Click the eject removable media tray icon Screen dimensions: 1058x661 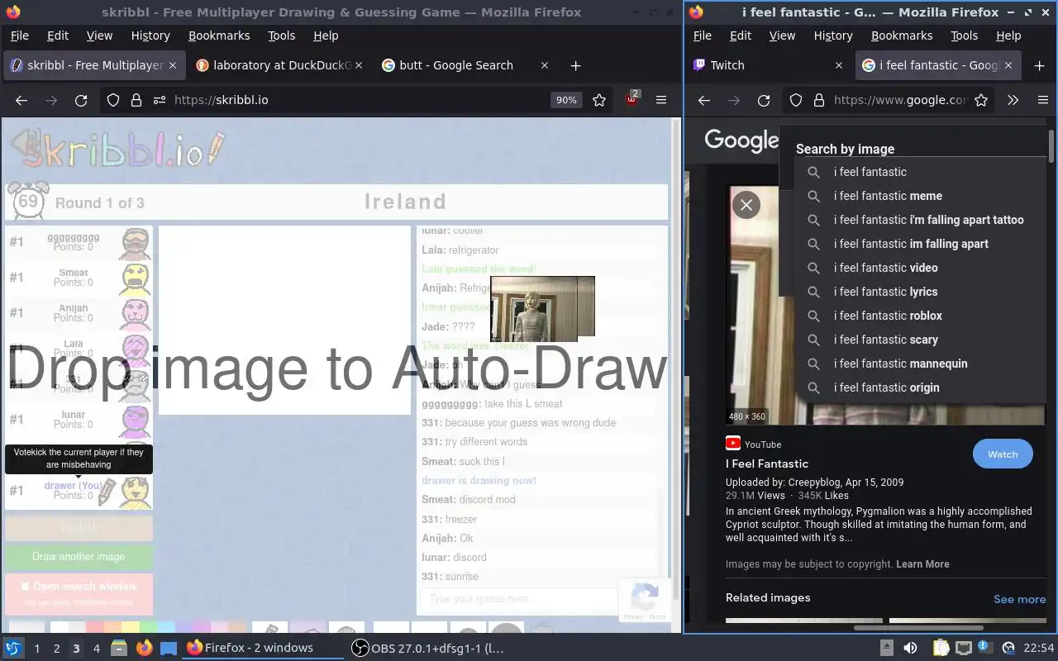[886, 648]
